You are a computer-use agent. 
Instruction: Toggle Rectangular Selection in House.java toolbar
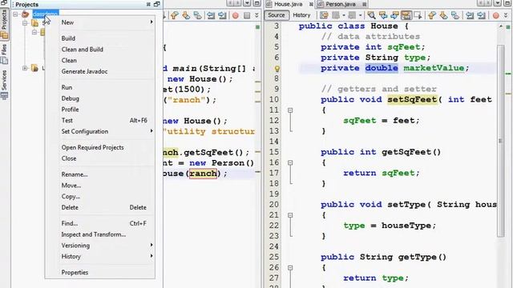pos(418,15)
